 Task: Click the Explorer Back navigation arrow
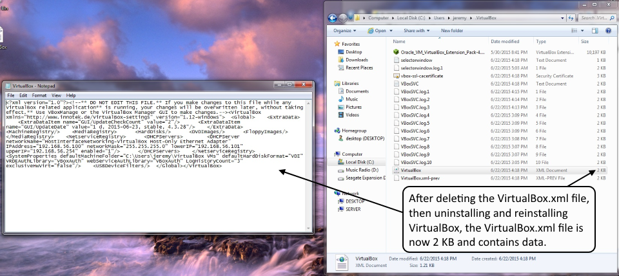coord(333,18)
